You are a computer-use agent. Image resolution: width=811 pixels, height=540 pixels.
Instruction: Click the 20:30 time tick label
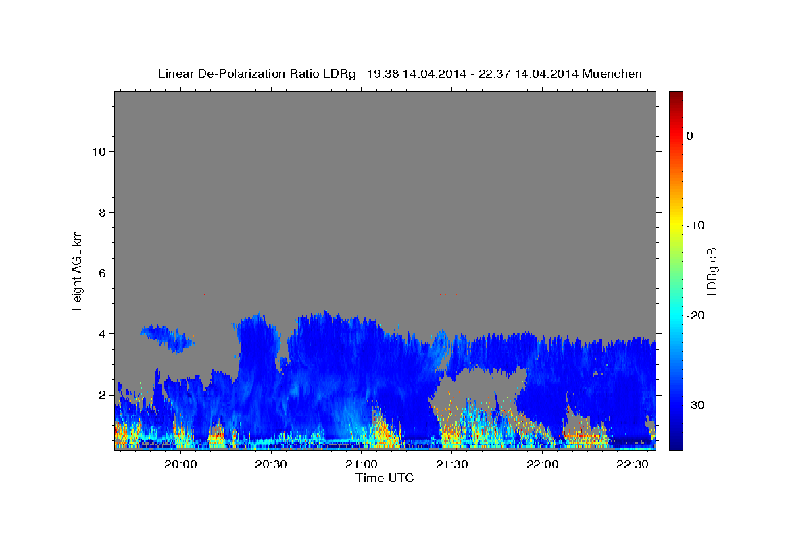(x=272, y=464)
